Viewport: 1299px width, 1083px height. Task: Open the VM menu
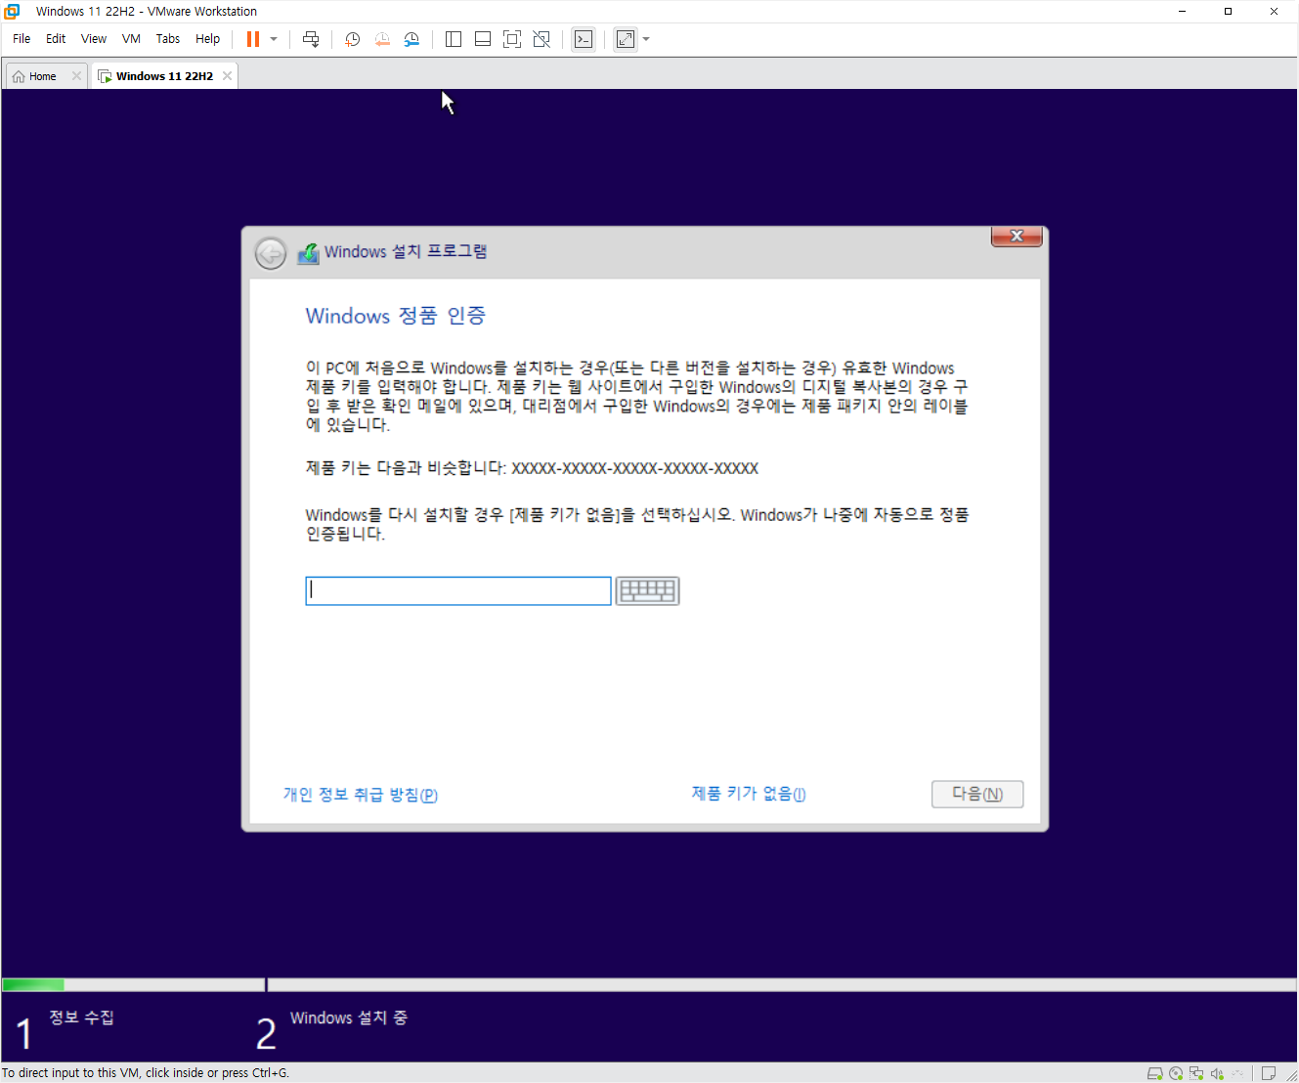(x=131, y=39)
